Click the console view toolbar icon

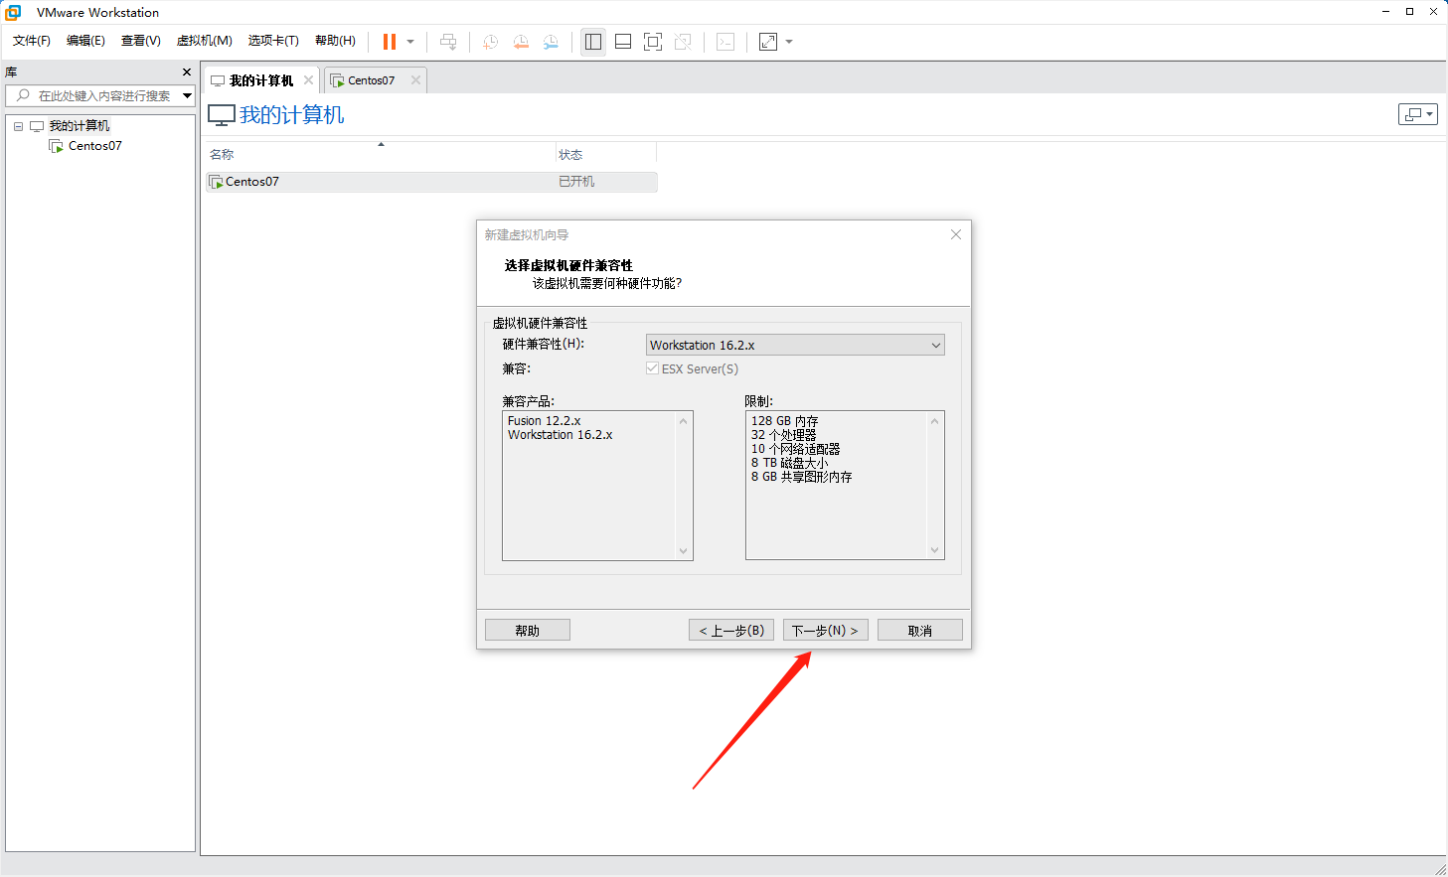click(725, 42)
